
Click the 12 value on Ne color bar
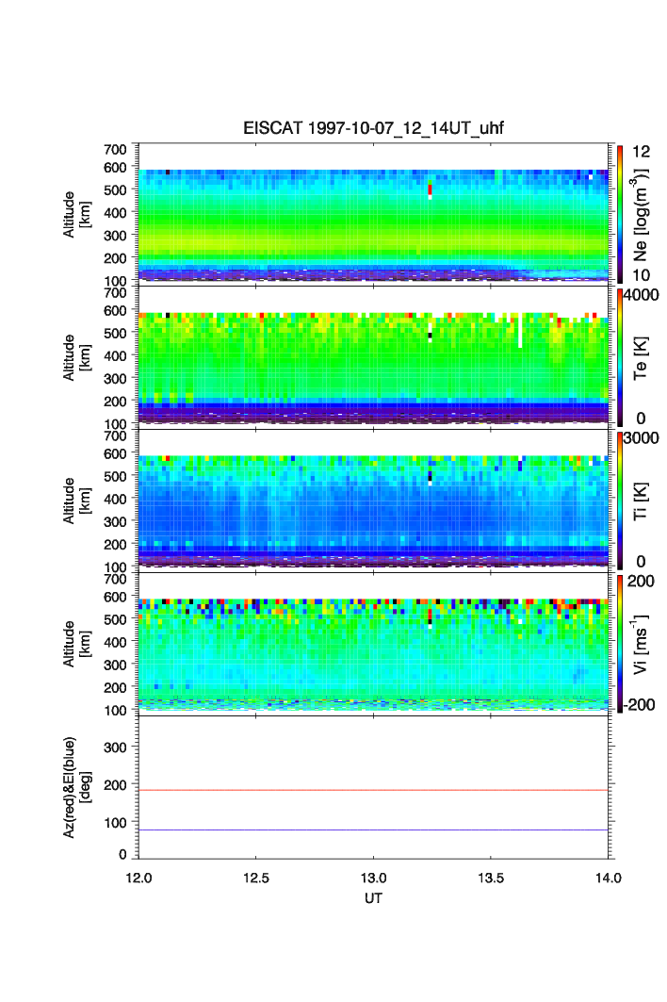pyautogui.click(x=641, y=152)
